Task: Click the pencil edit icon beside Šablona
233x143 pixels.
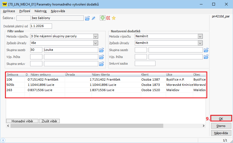Action: [94, 18]
